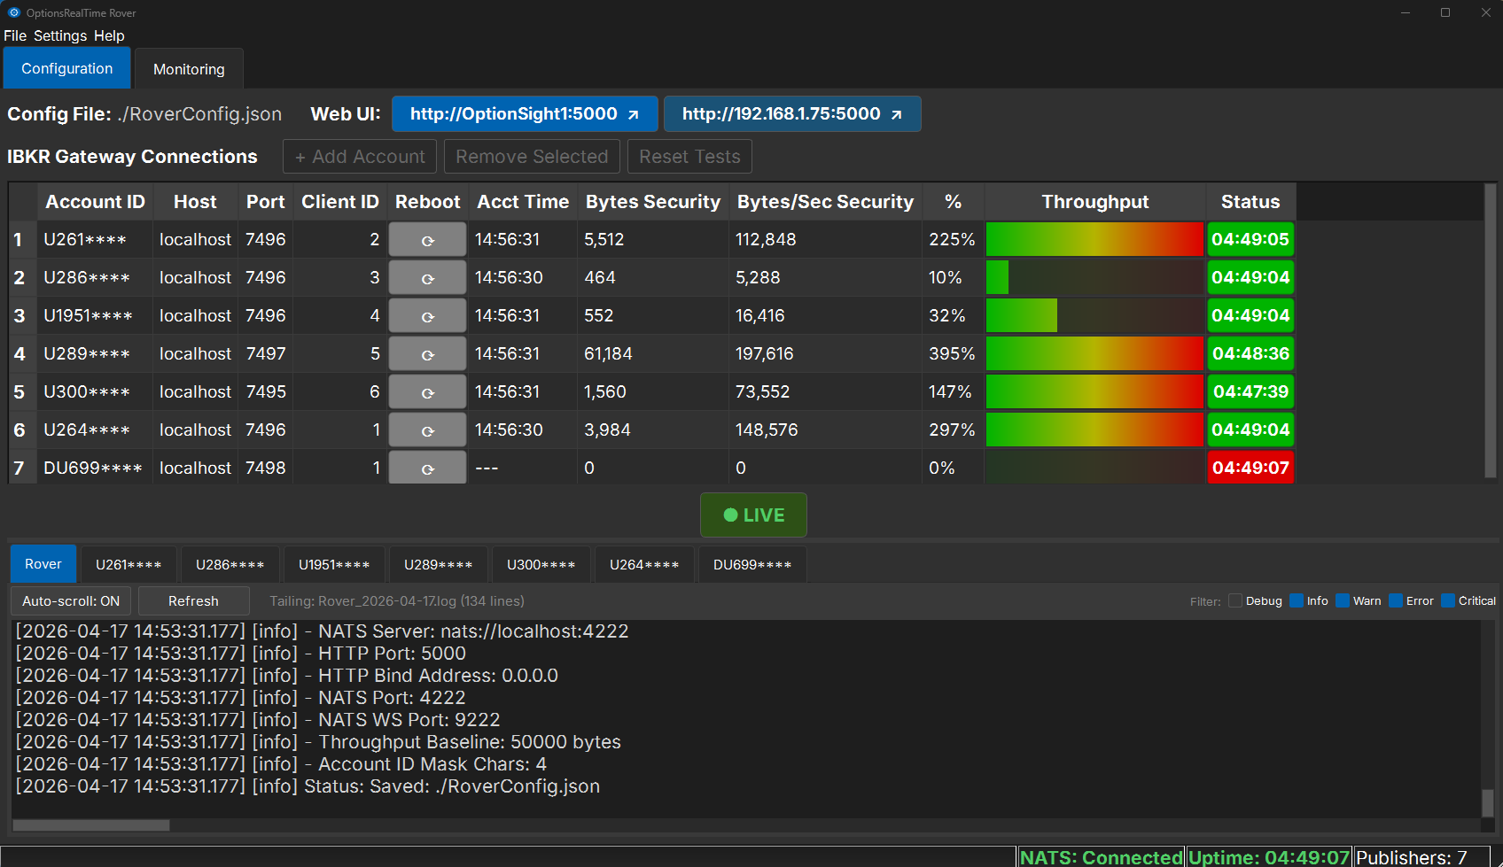Click port cell 7497
This screenshot has width=1503, height=867.
tap(266, 353)
